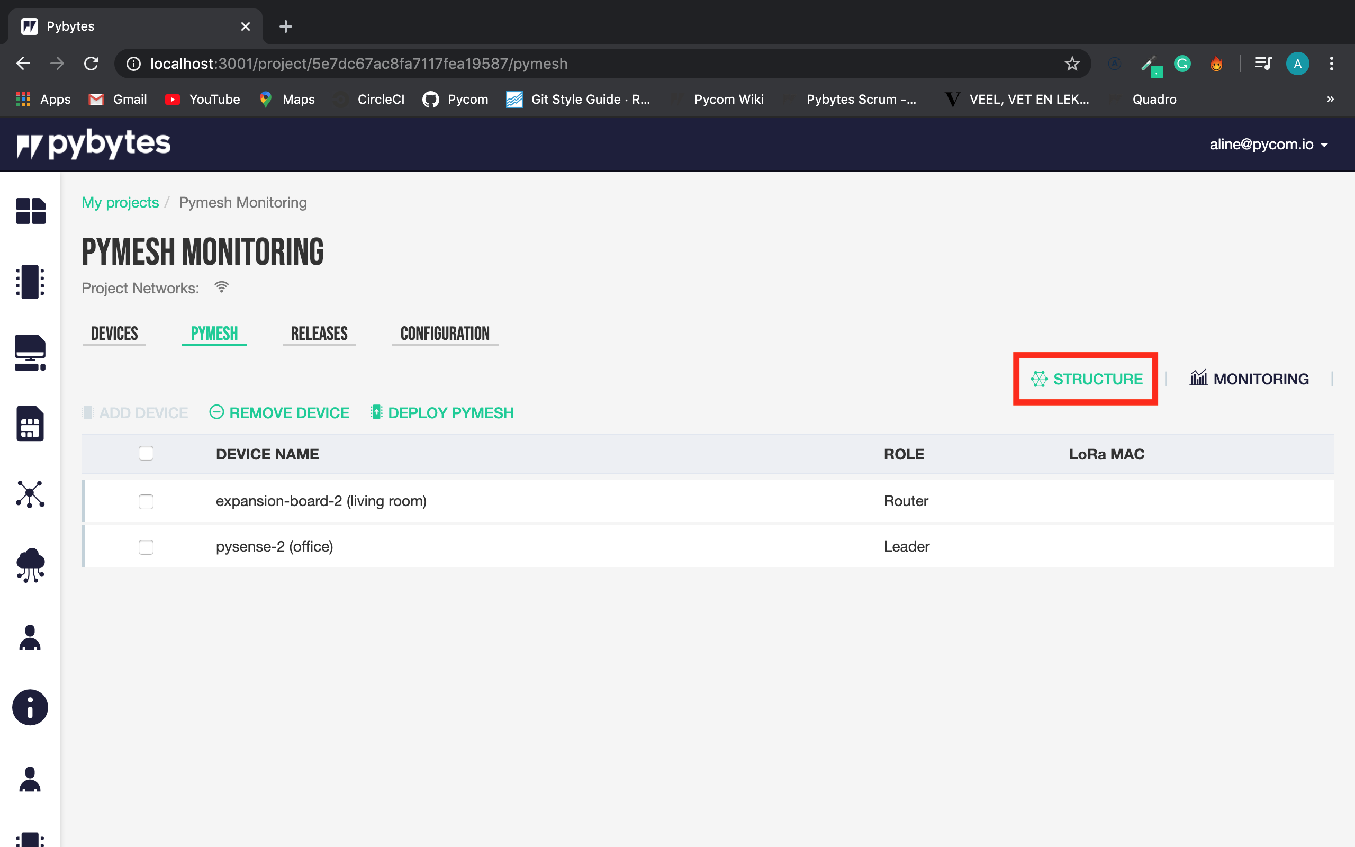1355x847 pixels.
Task: Click the computer workstation sidebar icon
Action: coord(30,353)
